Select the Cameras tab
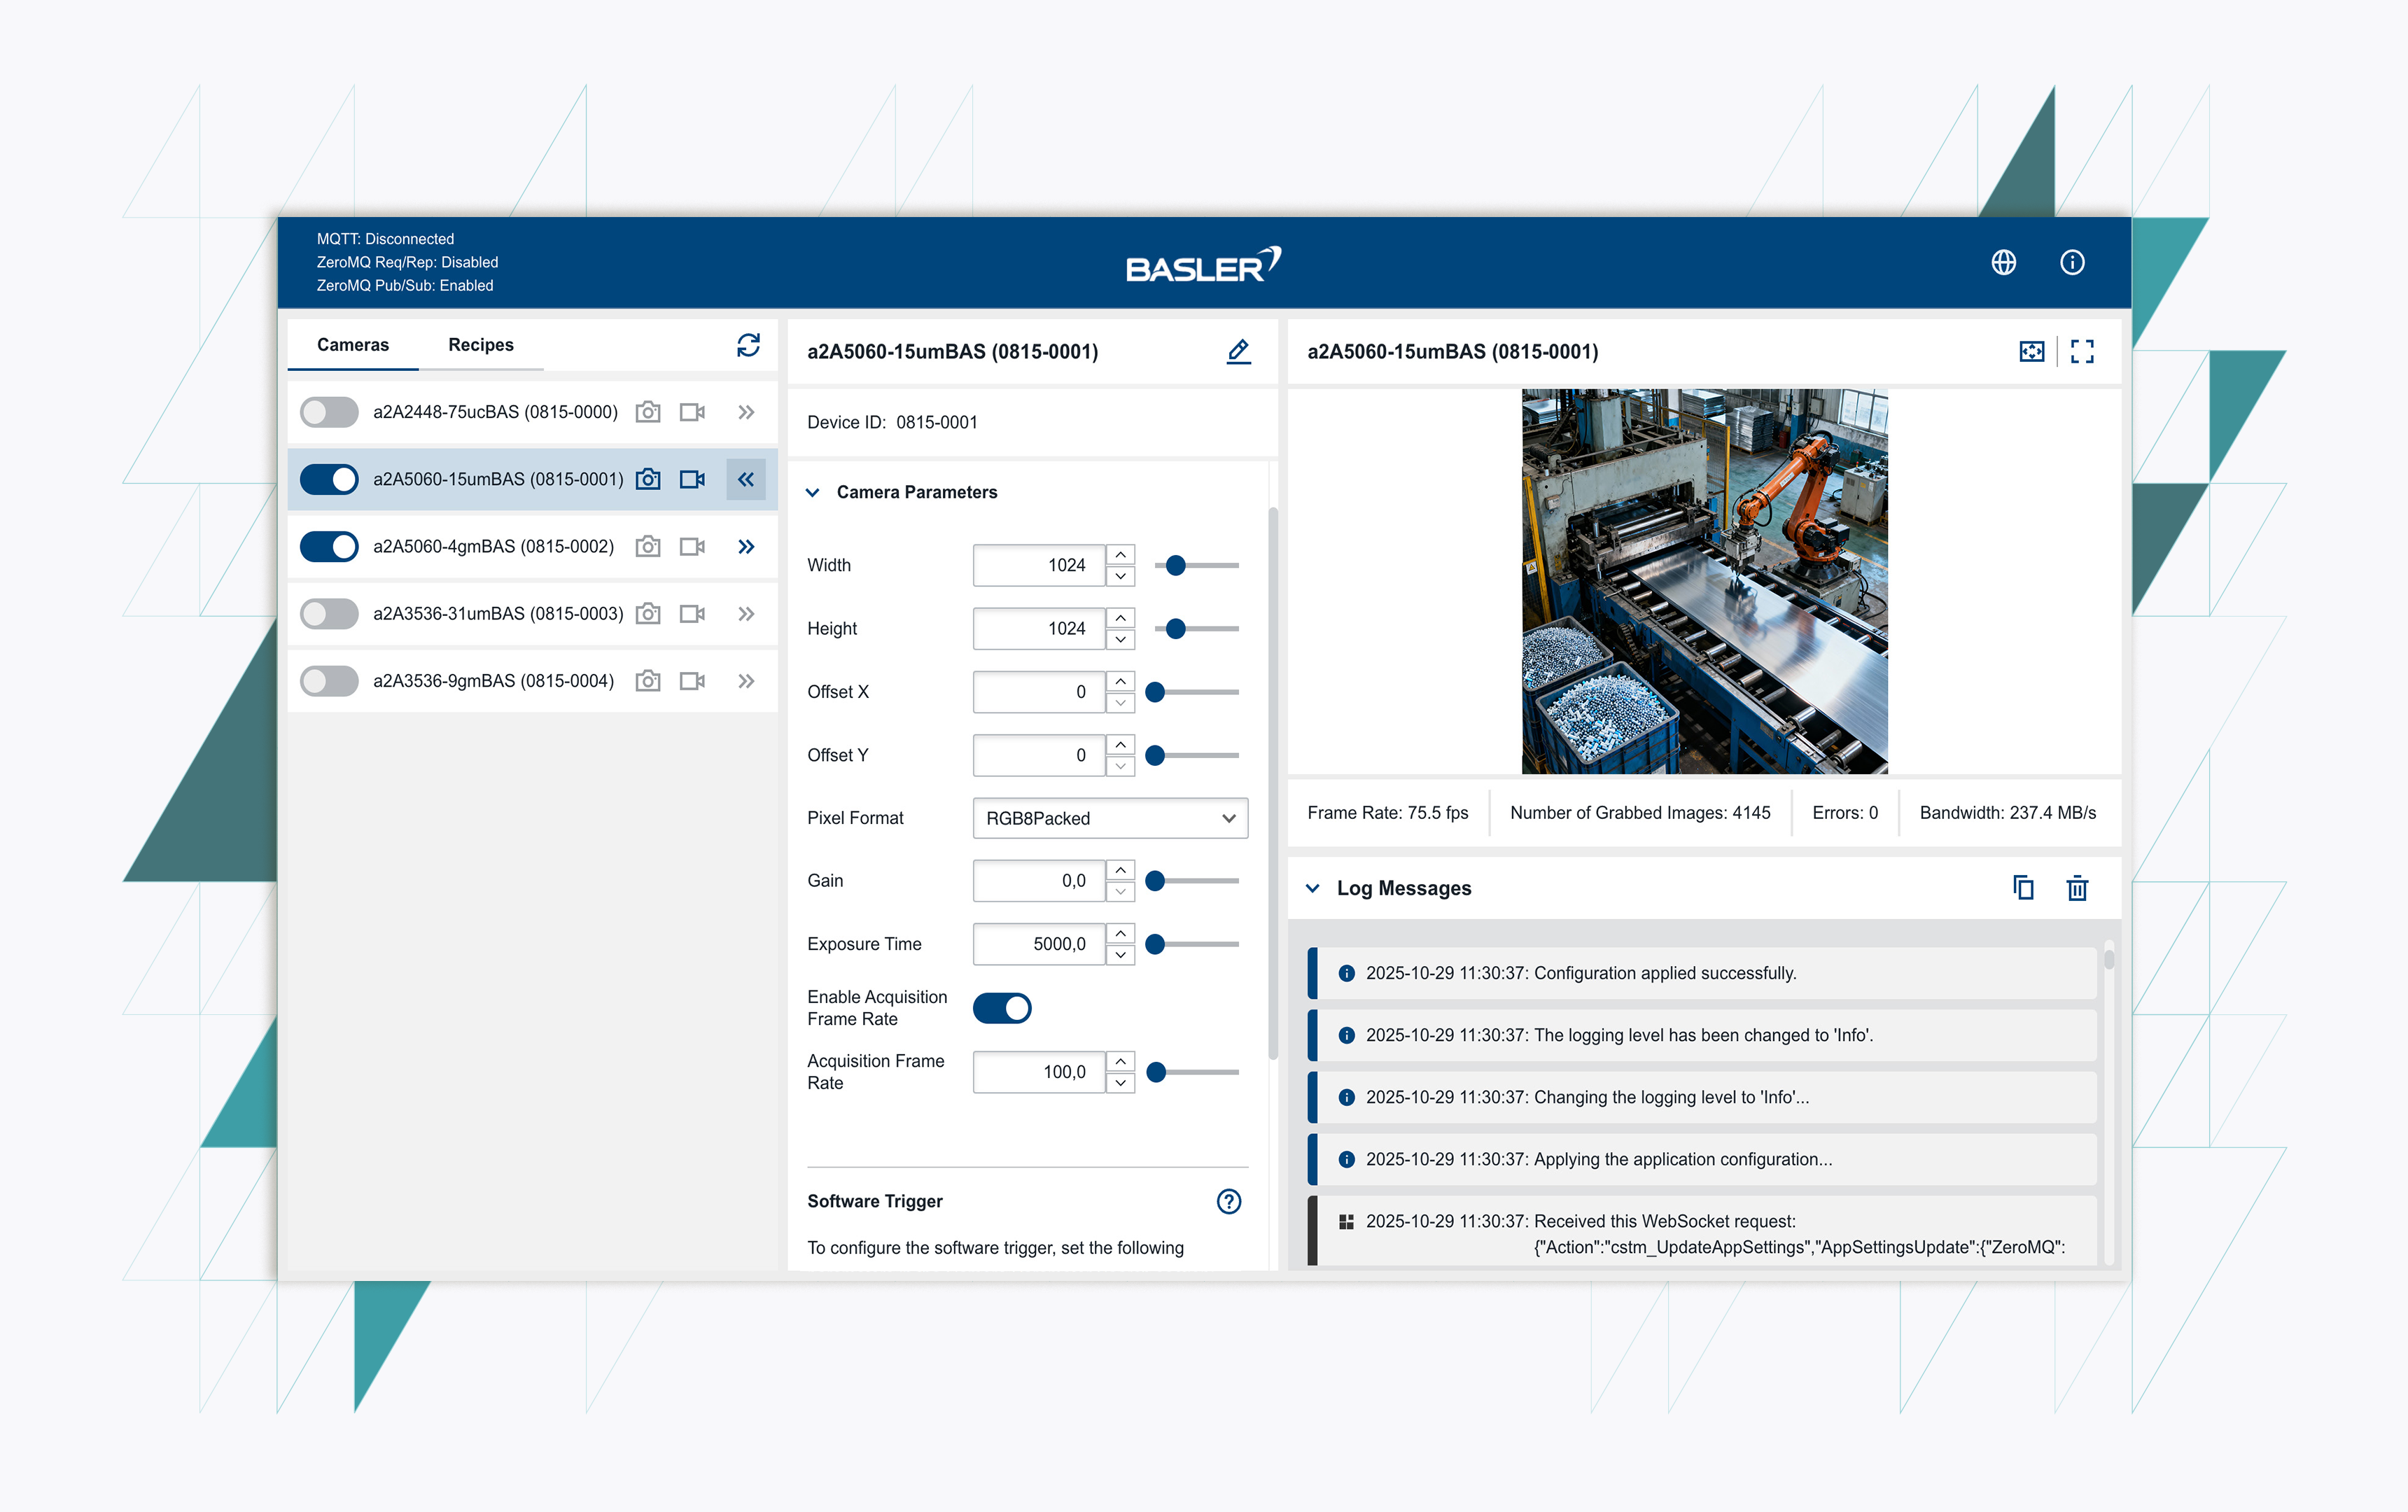This screenshot has width=2408, height=1512. [352, 345]
